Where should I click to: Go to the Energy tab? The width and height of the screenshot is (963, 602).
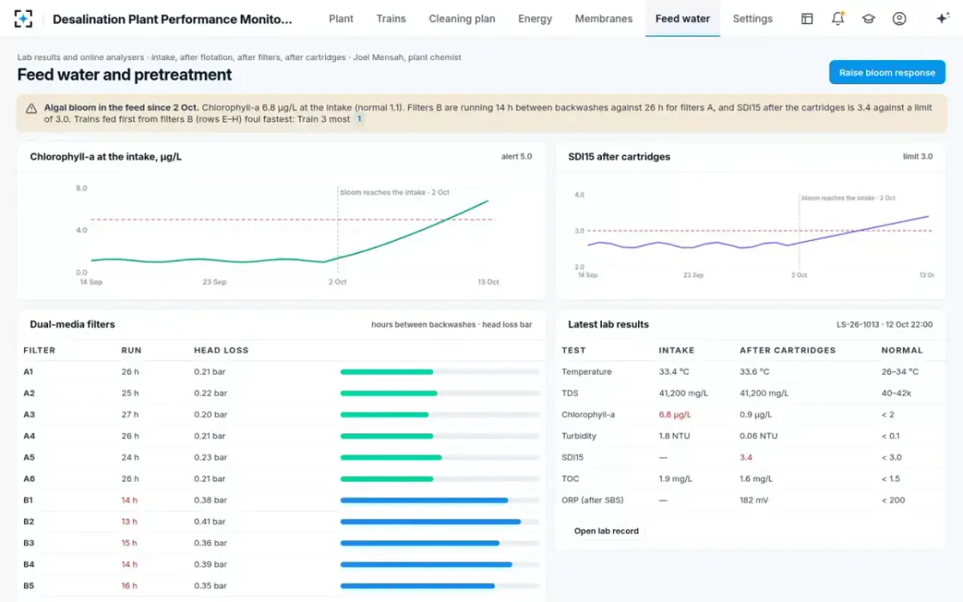[535, 18]
